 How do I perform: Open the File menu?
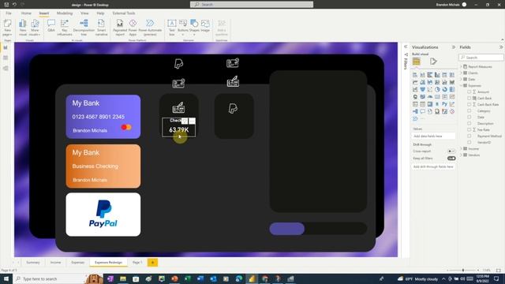click(9, 13)
